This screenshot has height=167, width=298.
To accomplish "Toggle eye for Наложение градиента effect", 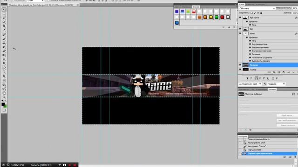I will pos(250,58).
